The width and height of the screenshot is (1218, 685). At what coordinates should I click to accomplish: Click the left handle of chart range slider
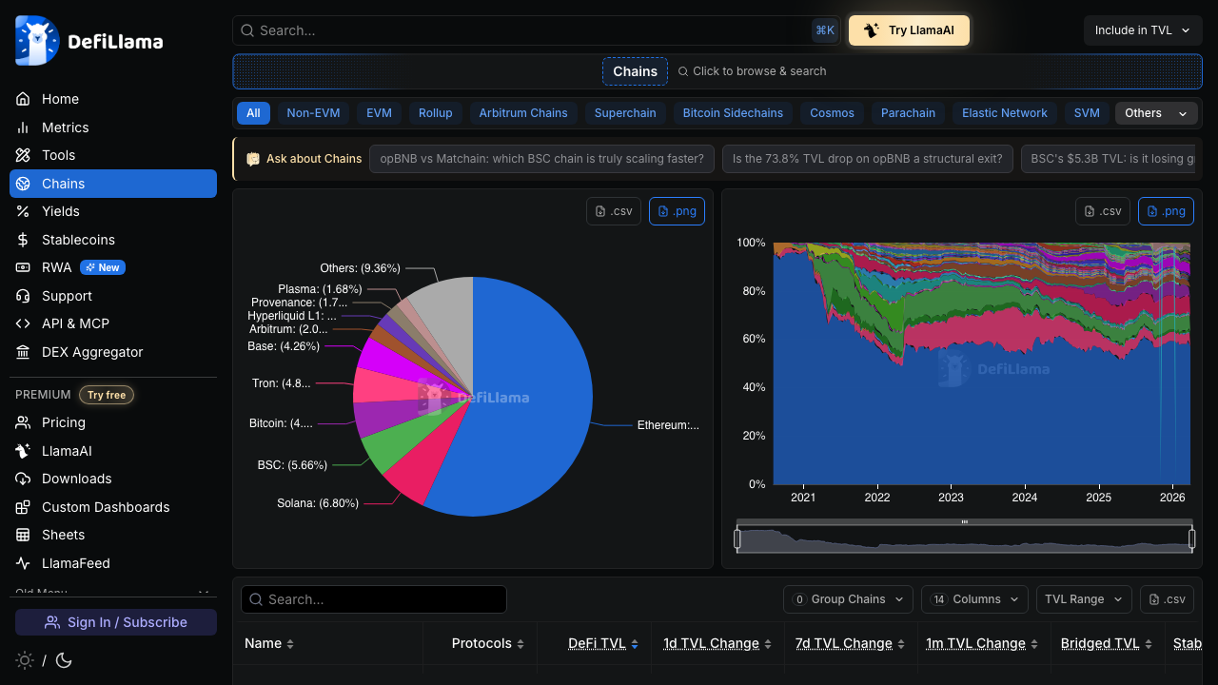click(x=737, y=539)
